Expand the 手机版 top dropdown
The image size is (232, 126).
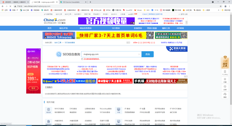[106, 14]
